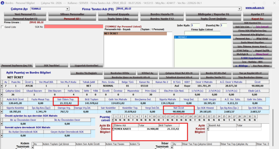The height and width of the screenshot is (149, 279).
Task: Click e - Bildirge button
Action: (x=241, y=66)
